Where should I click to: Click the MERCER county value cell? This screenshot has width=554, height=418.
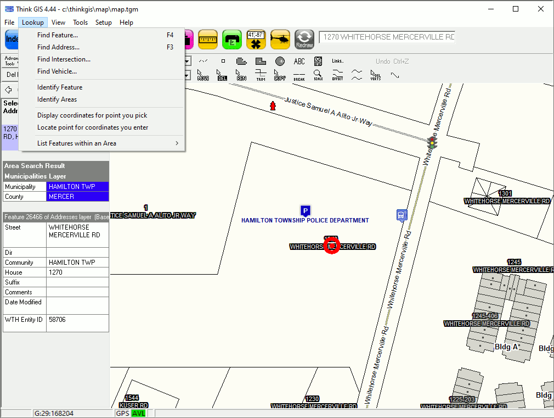tap(77, 197)
